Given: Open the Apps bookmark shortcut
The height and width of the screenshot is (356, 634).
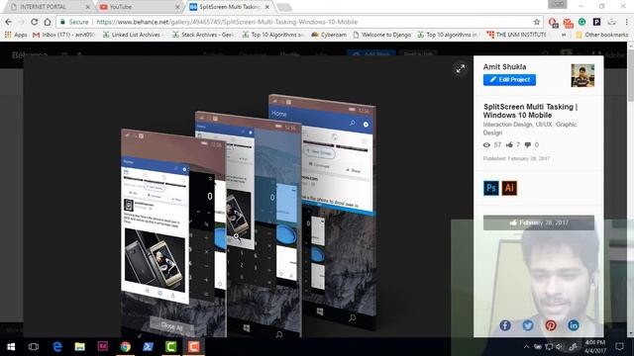Looking at the screenshot, I should click(x=16, y=35).
